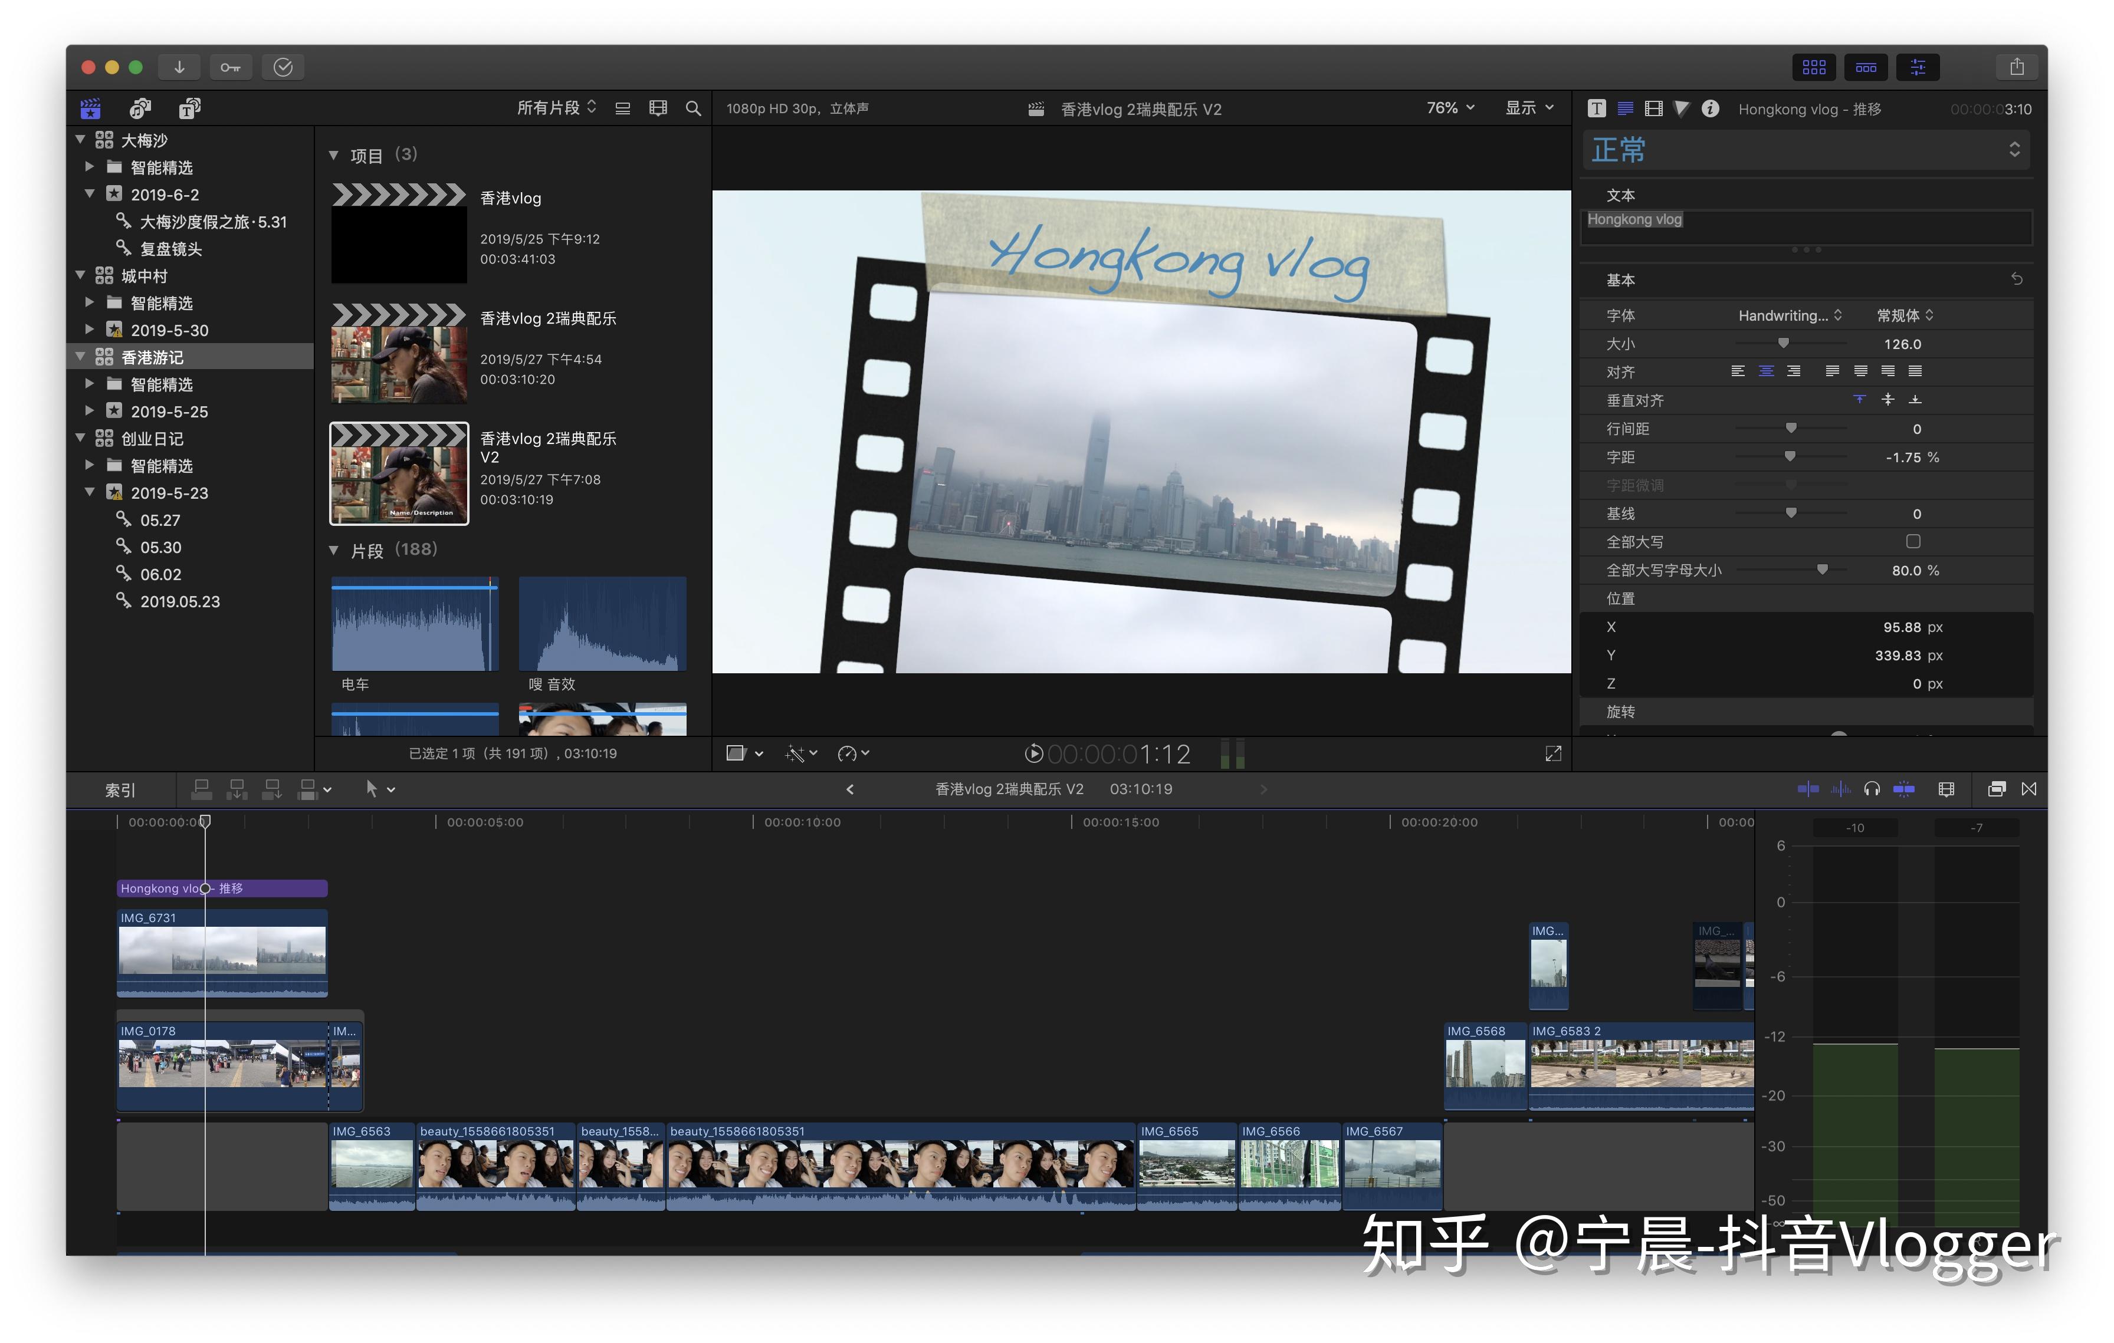The width and height of the screenshot is (2114, 1343).
Task: Toggle solo headphones icon
Action: point(1872,789)
